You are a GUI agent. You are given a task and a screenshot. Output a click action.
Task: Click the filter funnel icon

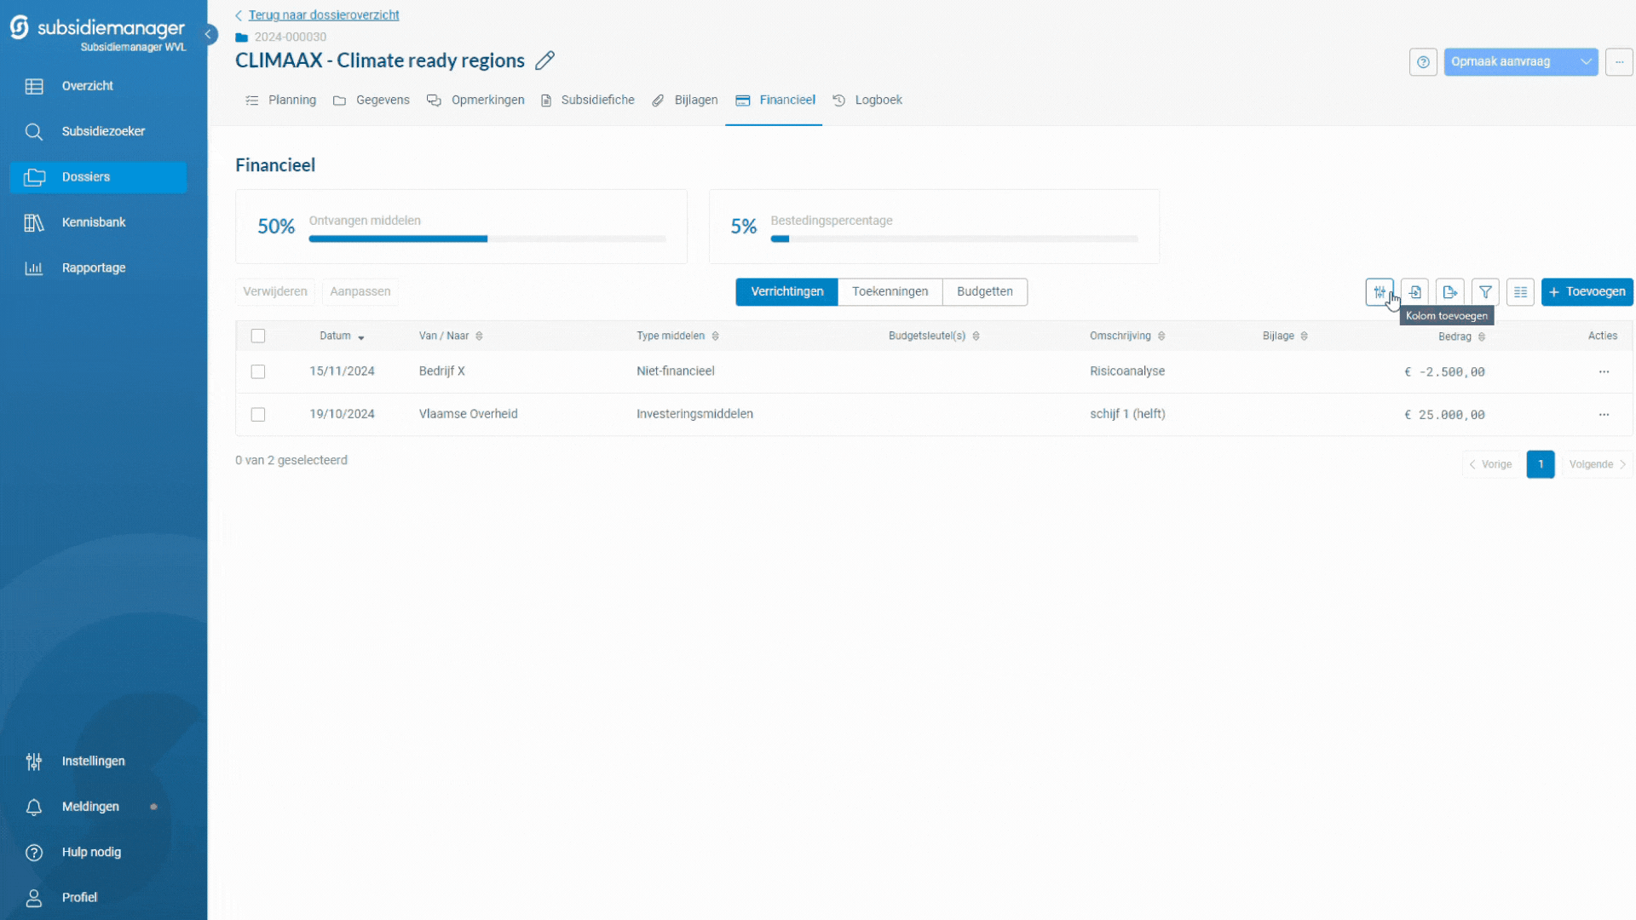point(1485,292)
